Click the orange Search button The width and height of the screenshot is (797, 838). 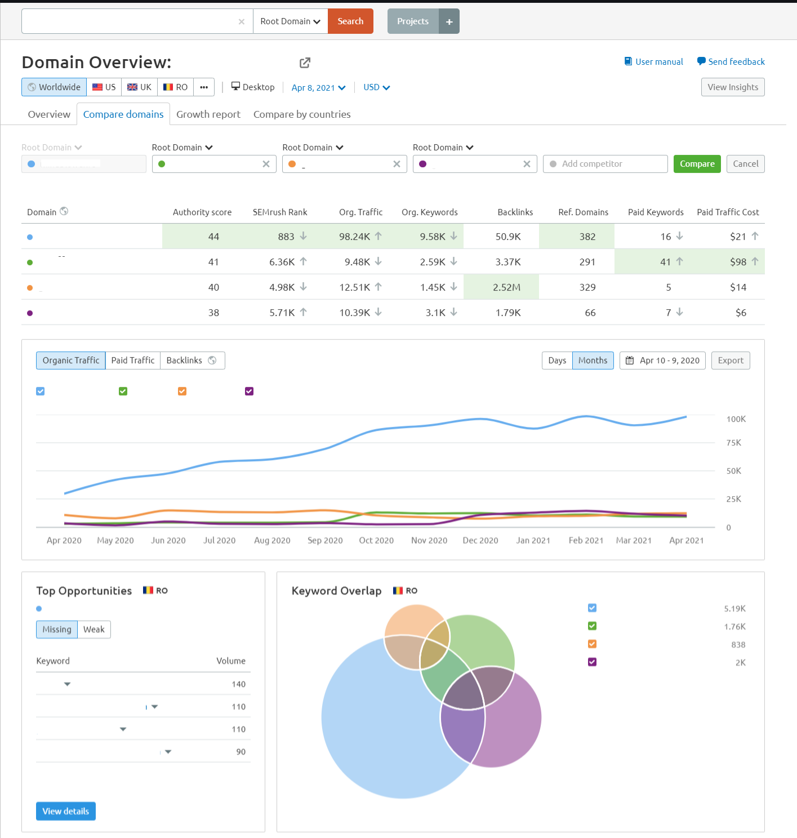pyautogui.click(x=350, y=21)
